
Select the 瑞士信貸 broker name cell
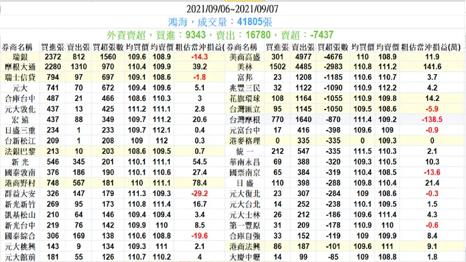pyautogui.click(x=20, y=77)
